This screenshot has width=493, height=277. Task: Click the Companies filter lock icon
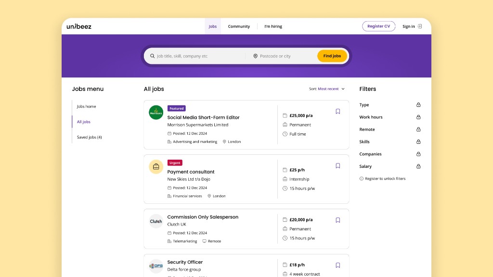pos(418,154)
